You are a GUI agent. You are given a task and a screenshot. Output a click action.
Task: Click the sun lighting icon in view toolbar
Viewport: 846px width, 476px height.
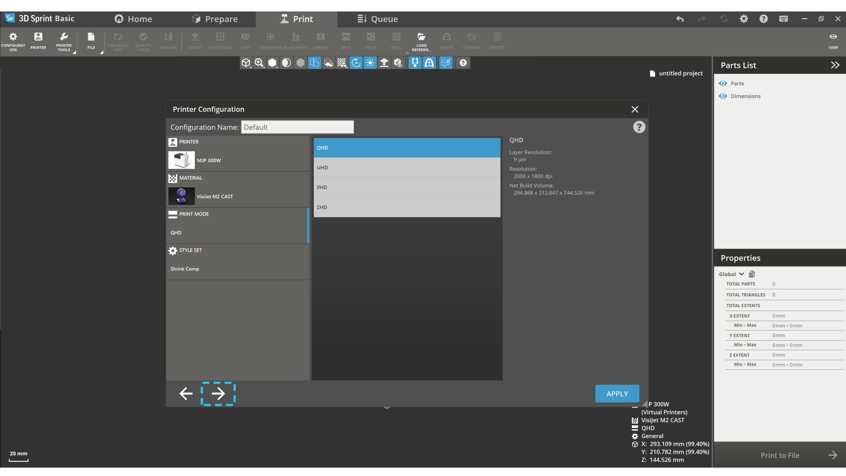click(370, 63)
